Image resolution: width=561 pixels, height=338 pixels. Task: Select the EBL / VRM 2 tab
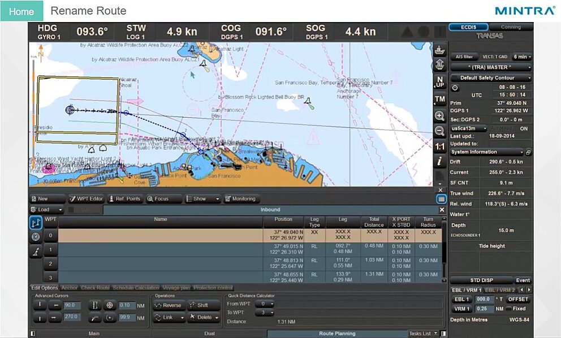coord(500,290)
